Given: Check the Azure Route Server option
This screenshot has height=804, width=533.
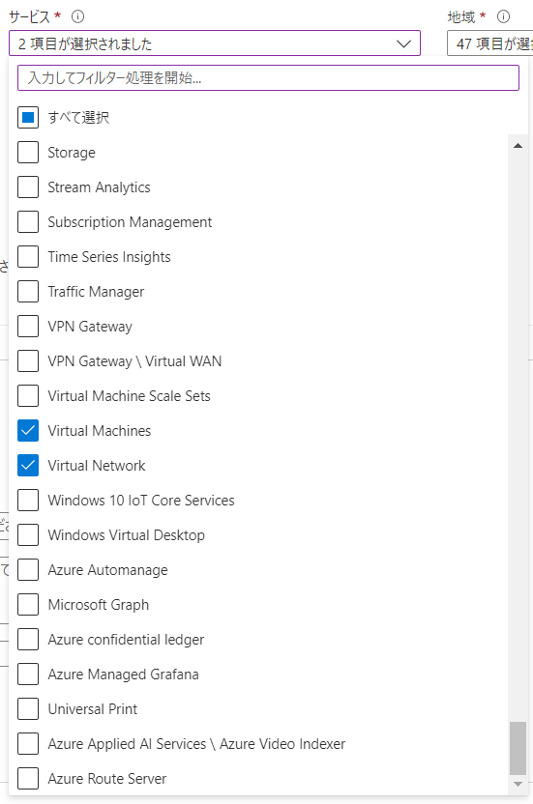Looking at the screenshot, I should click(28, 779).
